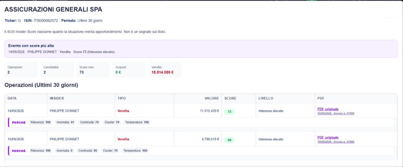403x167 pixels.
Task: Click Temperatura: 100 chip in second PERCHÉ row
Action: 135,150
